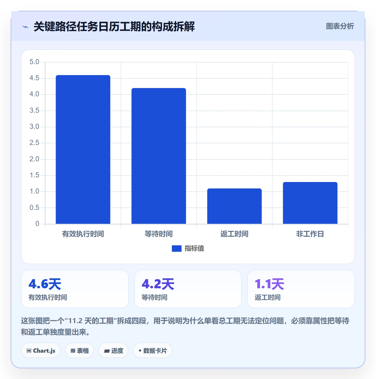Click the 指标值 legend label

194,249
